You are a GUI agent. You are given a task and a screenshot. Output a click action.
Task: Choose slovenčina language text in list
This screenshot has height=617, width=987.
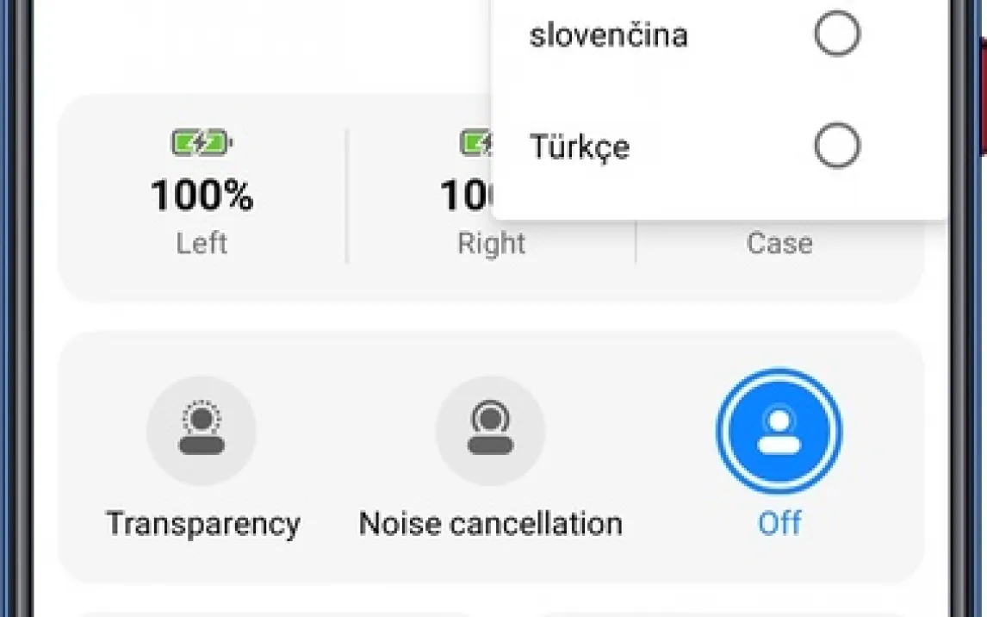pyautogui.click(x=608, y=36)
